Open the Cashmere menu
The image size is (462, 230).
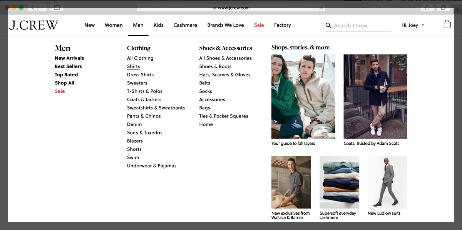185,25
